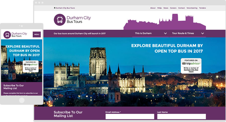Visit the Careers page
Viewport: 226px width, 122px height.
point(173,8)
